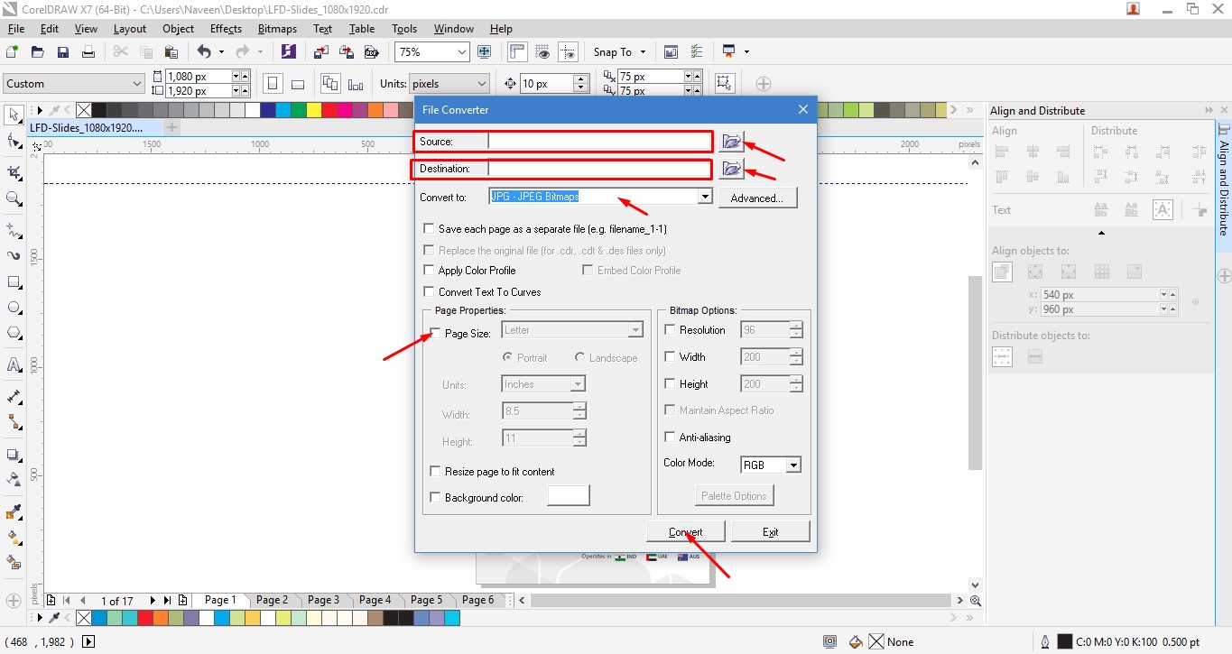
Task: Open the Convert to format dropdown
Action: click(x=704, y=197)
